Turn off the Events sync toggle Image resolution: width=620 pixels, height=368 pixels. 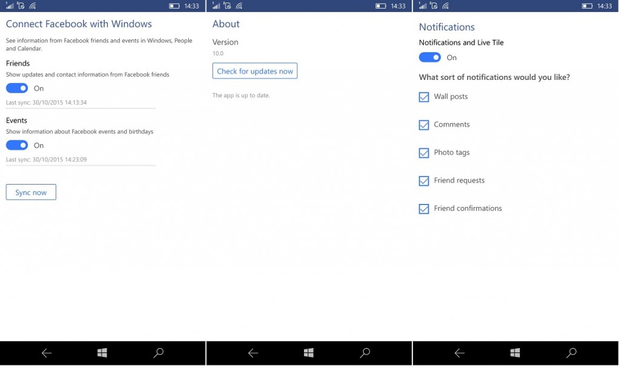pyautogui.click(x=16, y=145)
